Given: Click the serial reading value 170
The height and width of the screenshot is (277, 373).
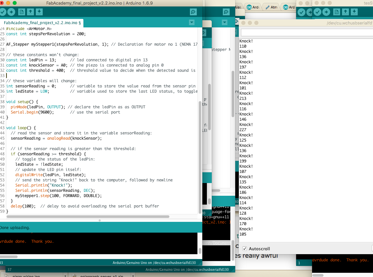Looking at the screenshot, I should point(243,223).
